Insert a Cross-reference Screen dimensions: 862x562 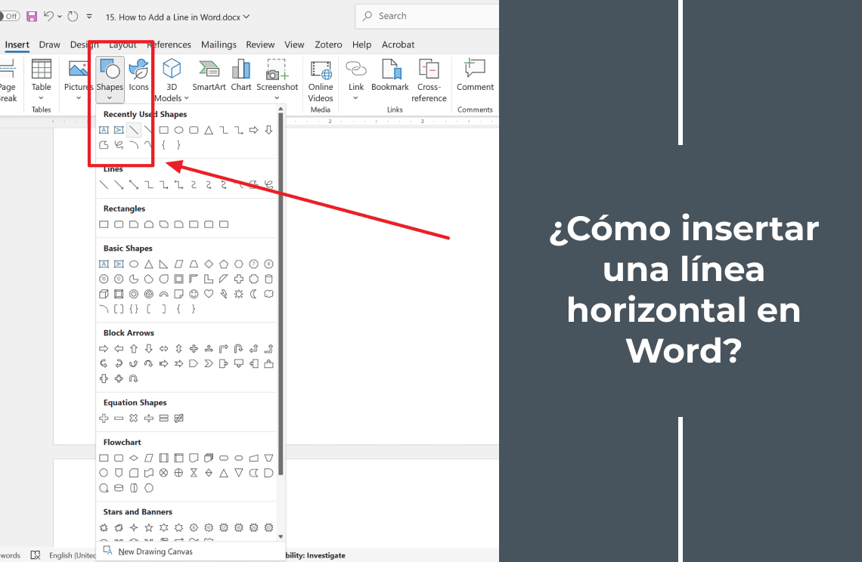coord(429,80)
